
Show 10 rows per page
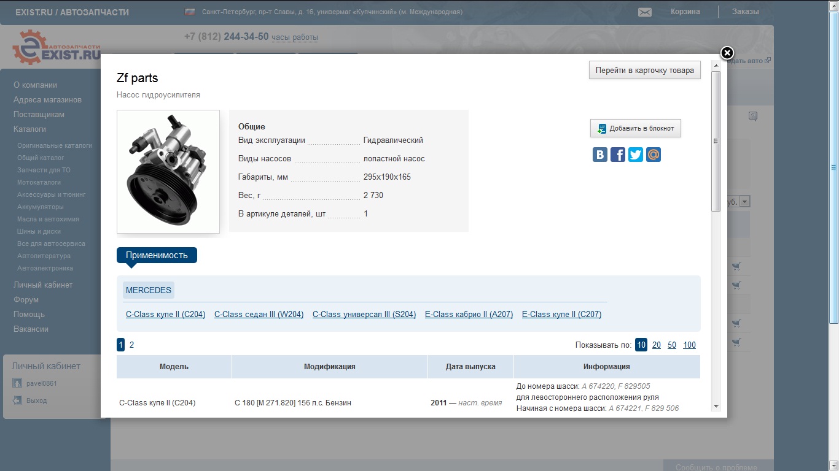click(641, 345)
